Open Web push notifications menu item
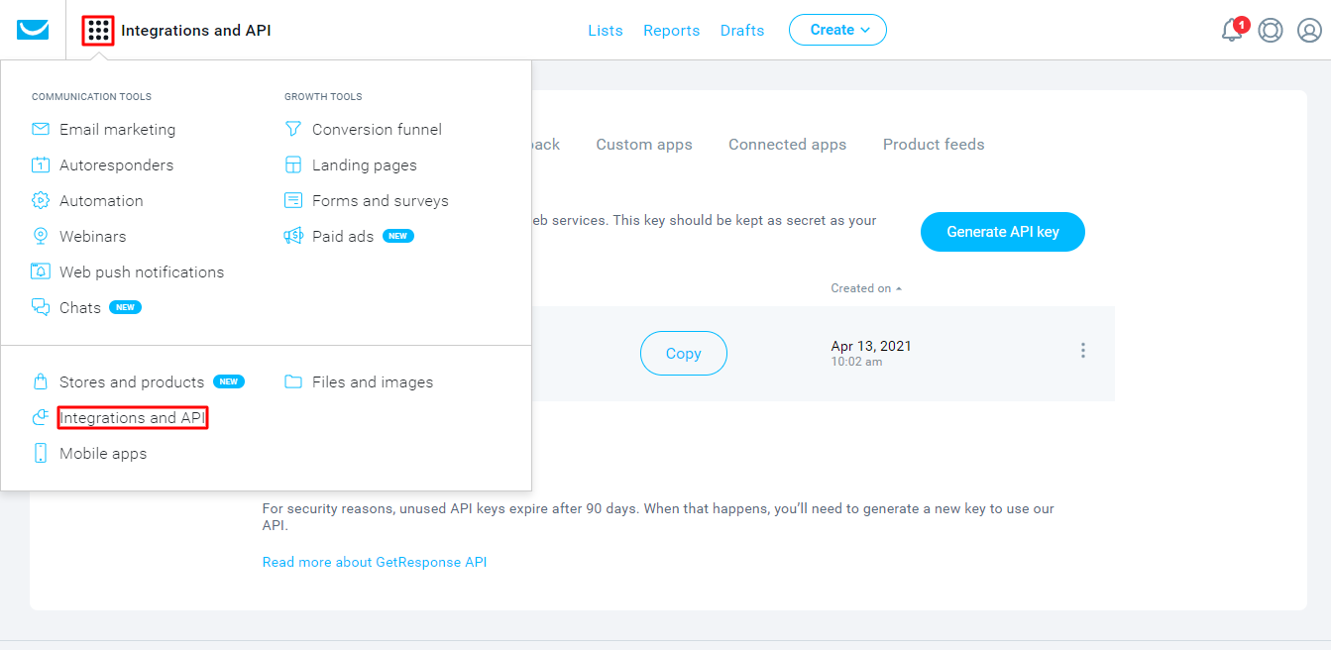Screen dimensions: 1331x650 coord(142,272)
